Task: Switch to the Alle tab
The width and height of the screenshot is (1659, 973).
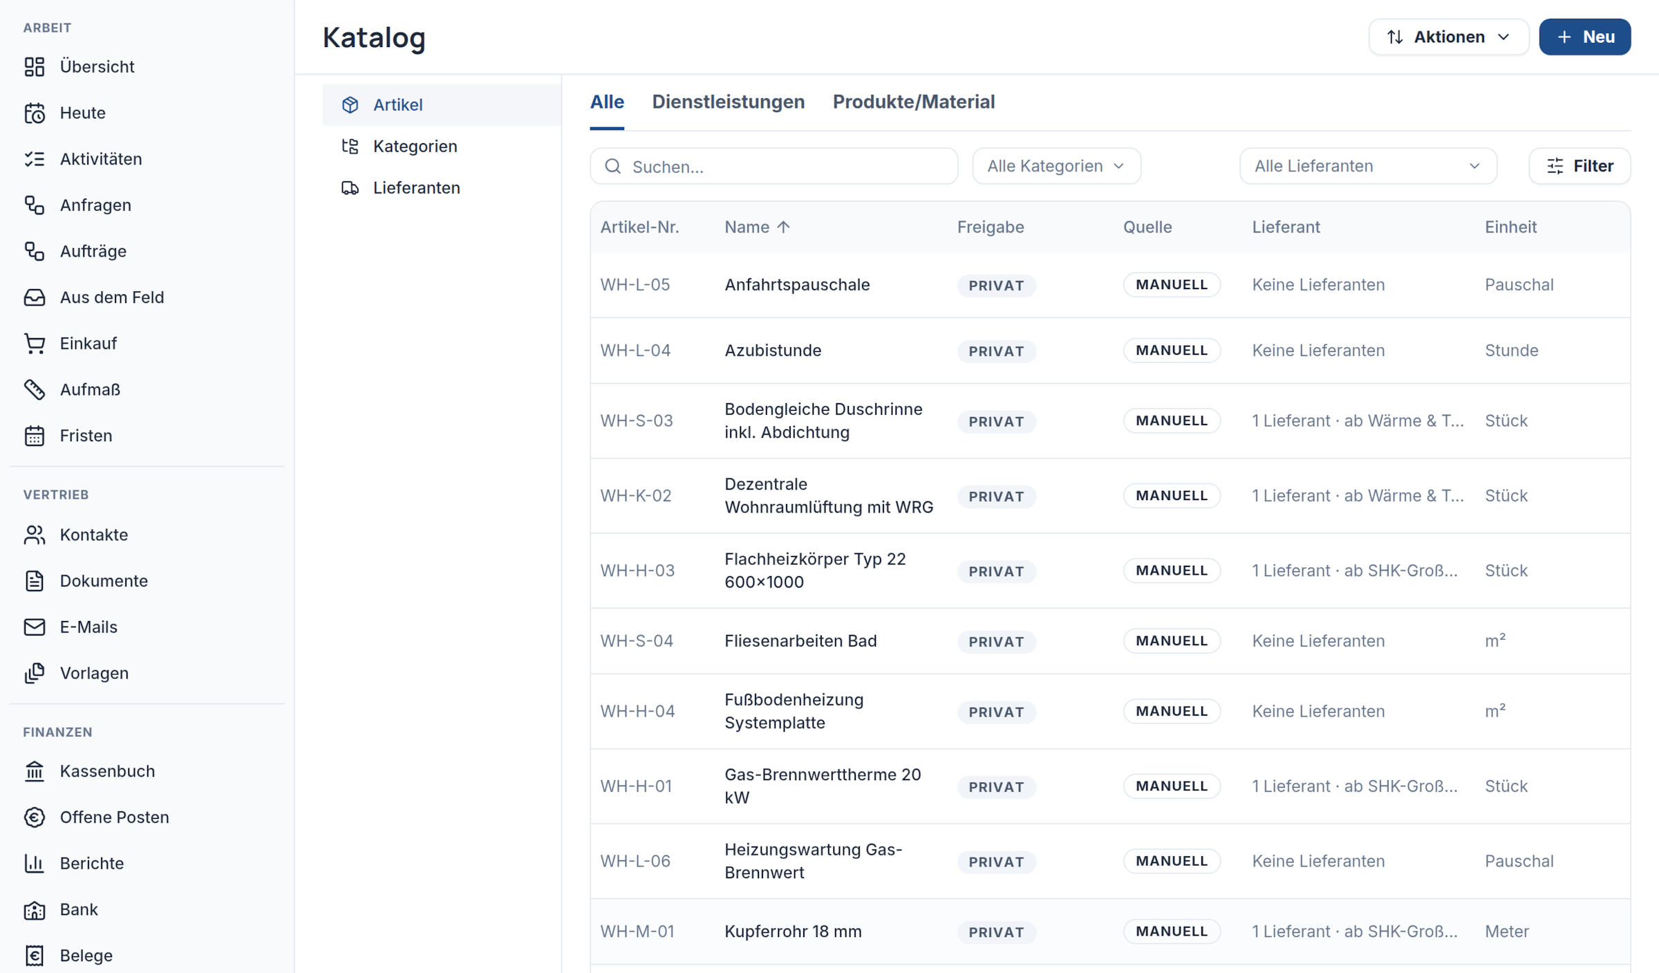Action: pyautogui.click(x=607, y=102)
